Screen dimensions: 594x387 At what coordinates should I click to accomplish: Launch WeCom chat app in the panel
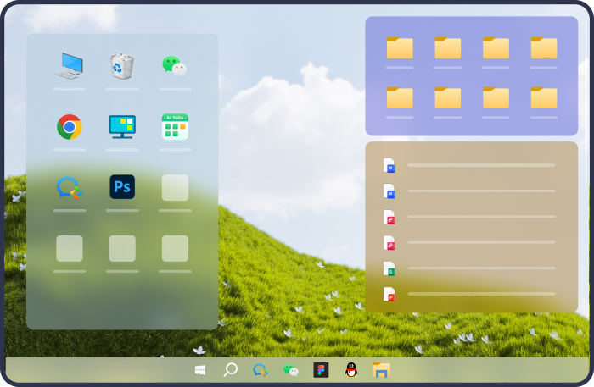tap(70, 187)
